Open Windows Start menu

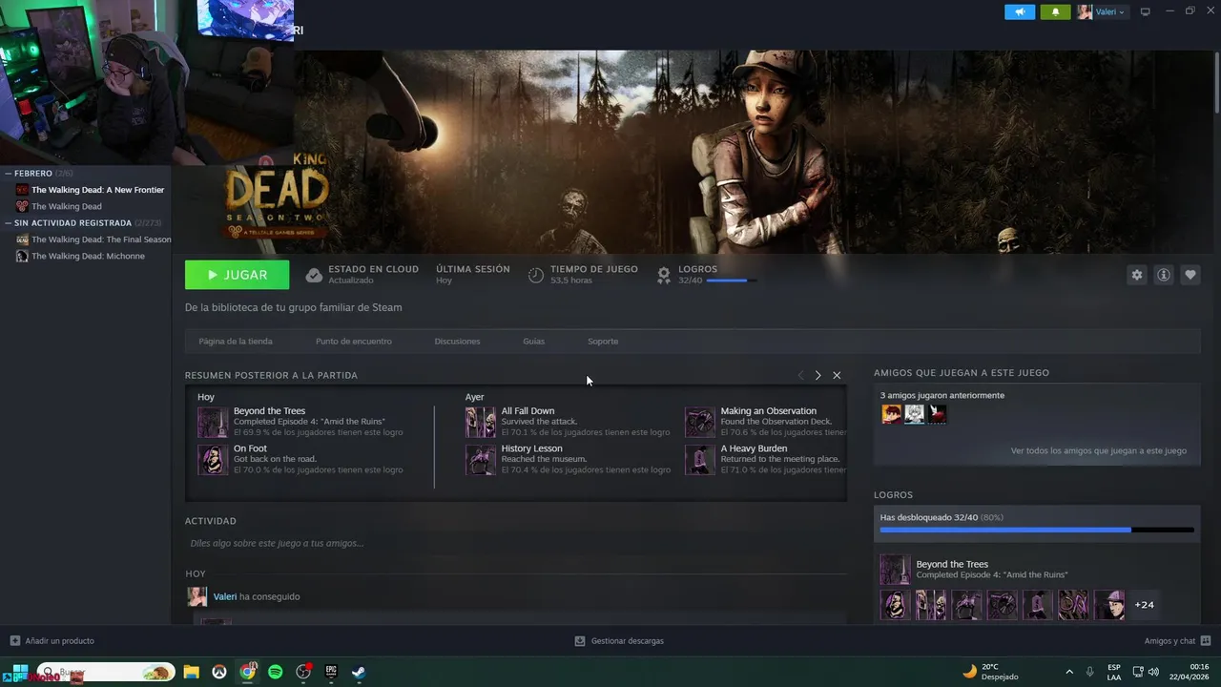tap(20, 672)
